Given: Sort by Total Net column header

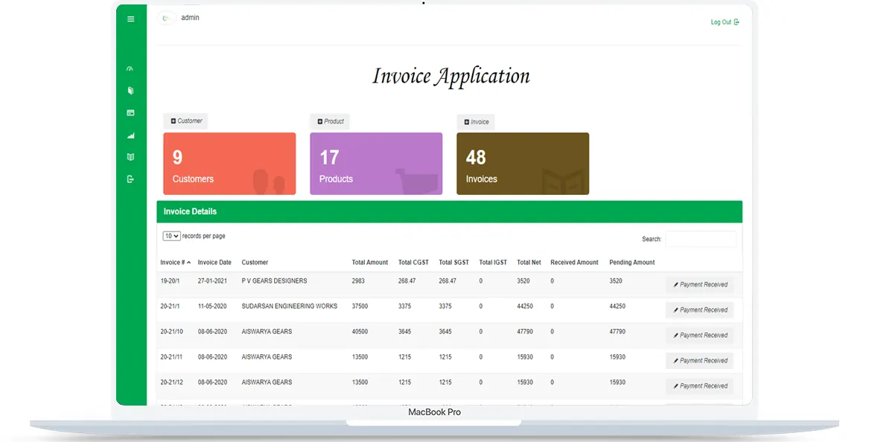Looking at the screenshot, I should [529, 263].
